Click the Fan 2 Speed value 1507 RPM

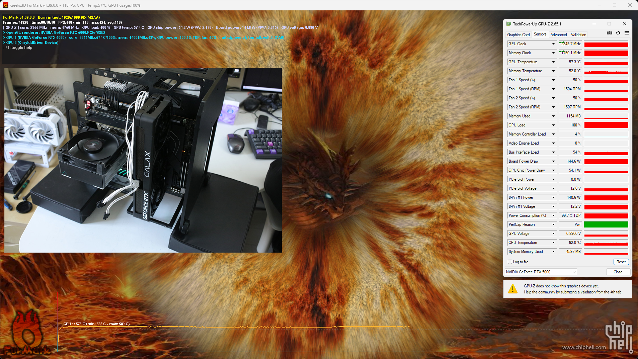pyautogui.click(x=571, y=107)
